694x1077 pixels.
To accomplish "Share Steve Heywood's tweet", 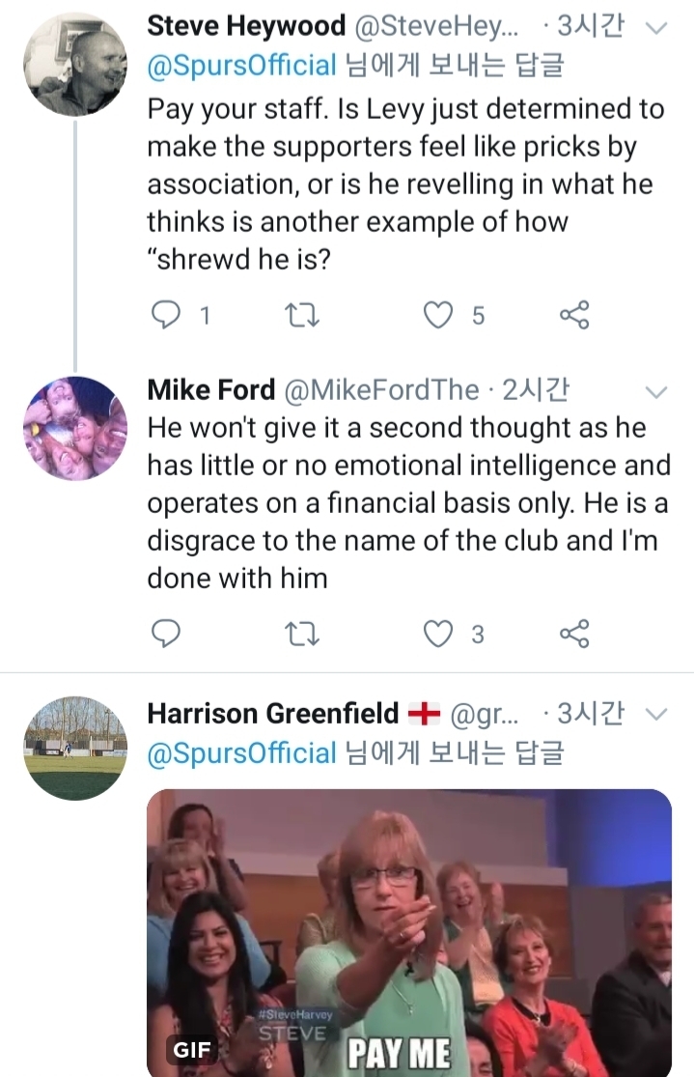I will point(574,315).
